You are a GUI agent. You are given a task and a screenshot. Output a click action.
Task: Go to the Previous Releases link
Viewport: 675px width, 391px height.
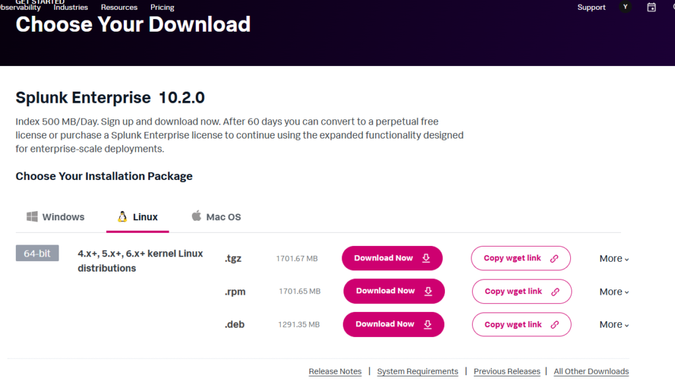point(506,371)
